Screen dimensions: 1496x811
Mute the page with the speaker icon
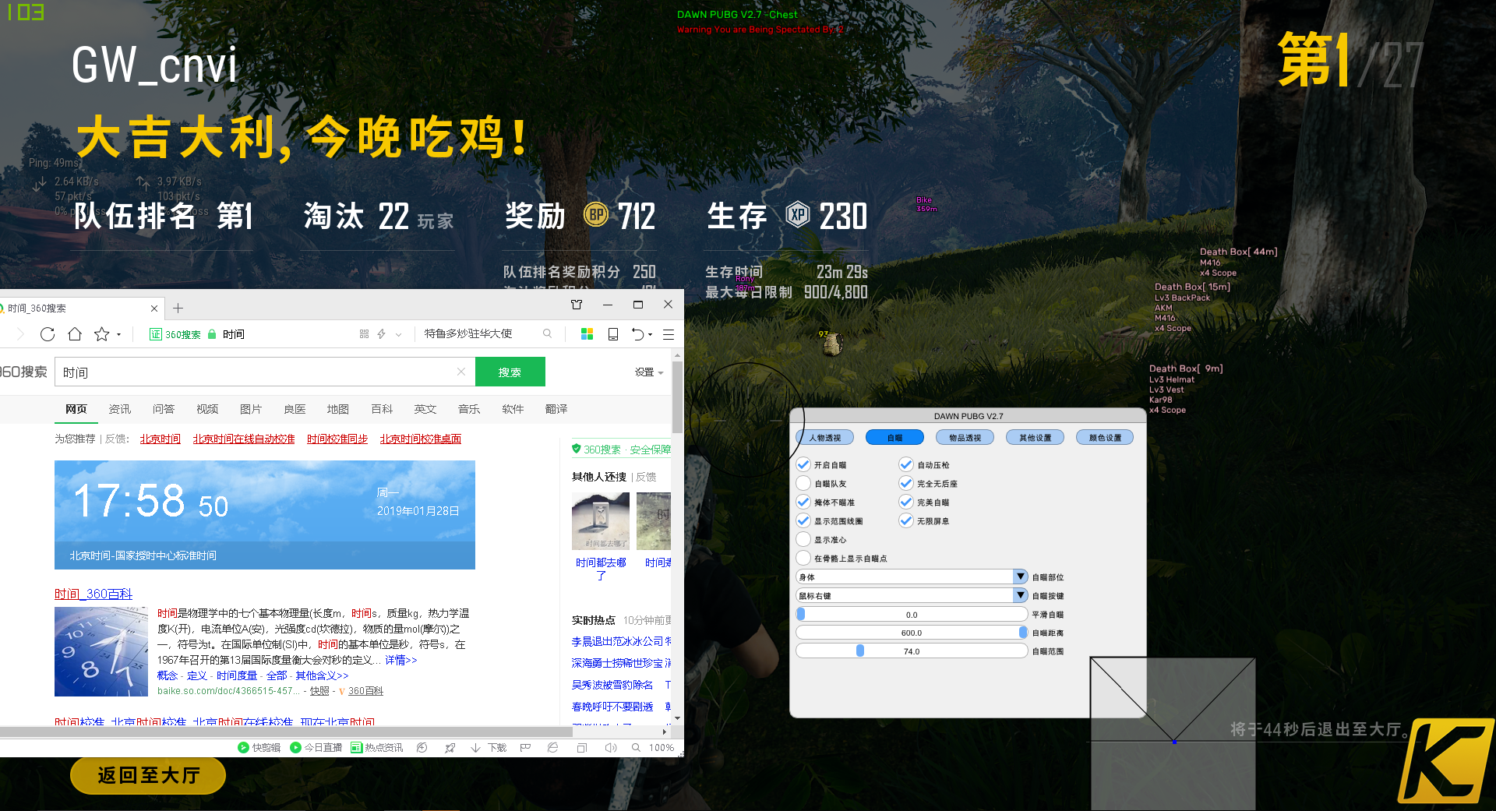(x=610, y=748)
